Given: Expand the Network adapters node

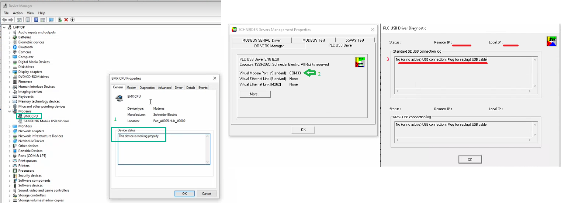Looking at the screenshot, I should (10, 131).
